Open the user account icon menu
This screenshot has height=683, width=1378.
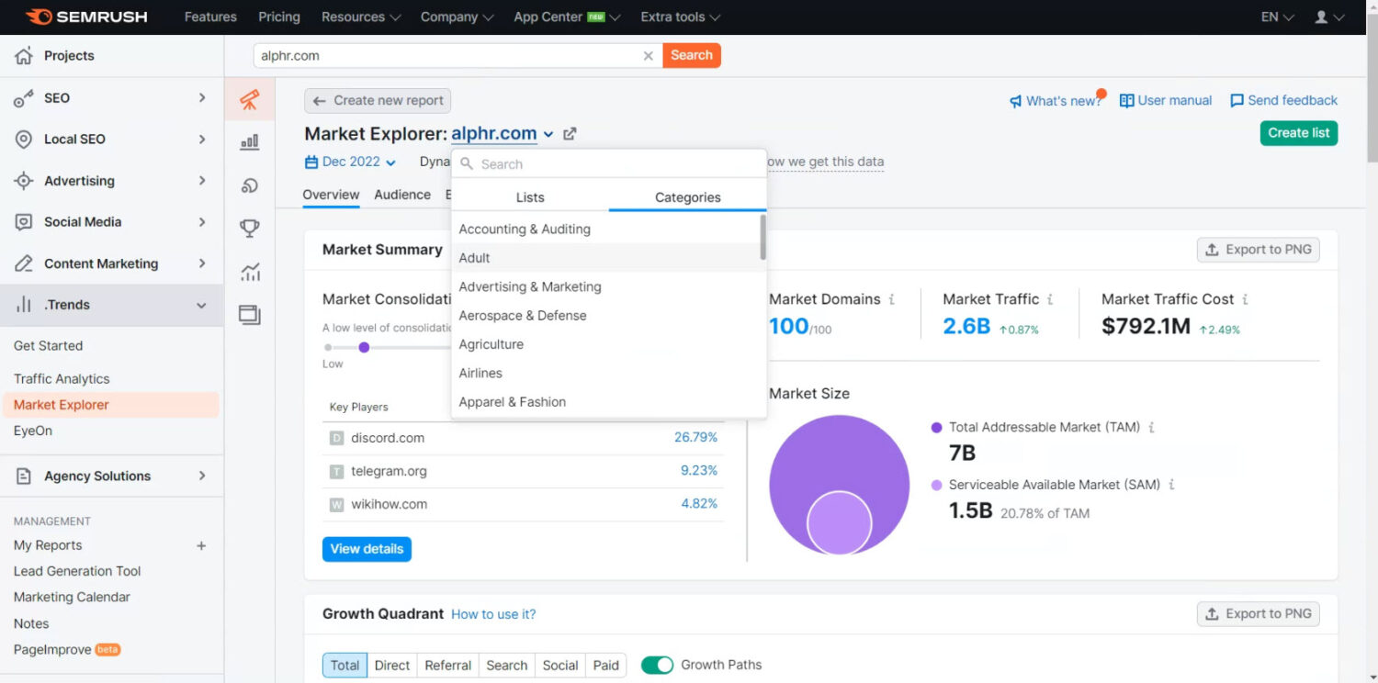pyautogui.click(x=1328, y=17)
